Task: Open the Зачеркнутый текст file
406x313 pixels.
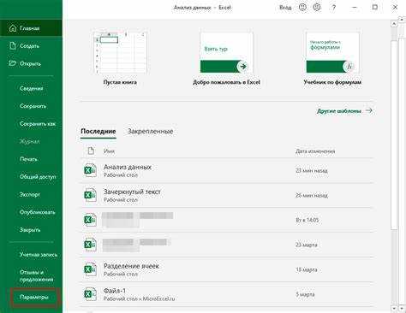Action: click(227, 195)
